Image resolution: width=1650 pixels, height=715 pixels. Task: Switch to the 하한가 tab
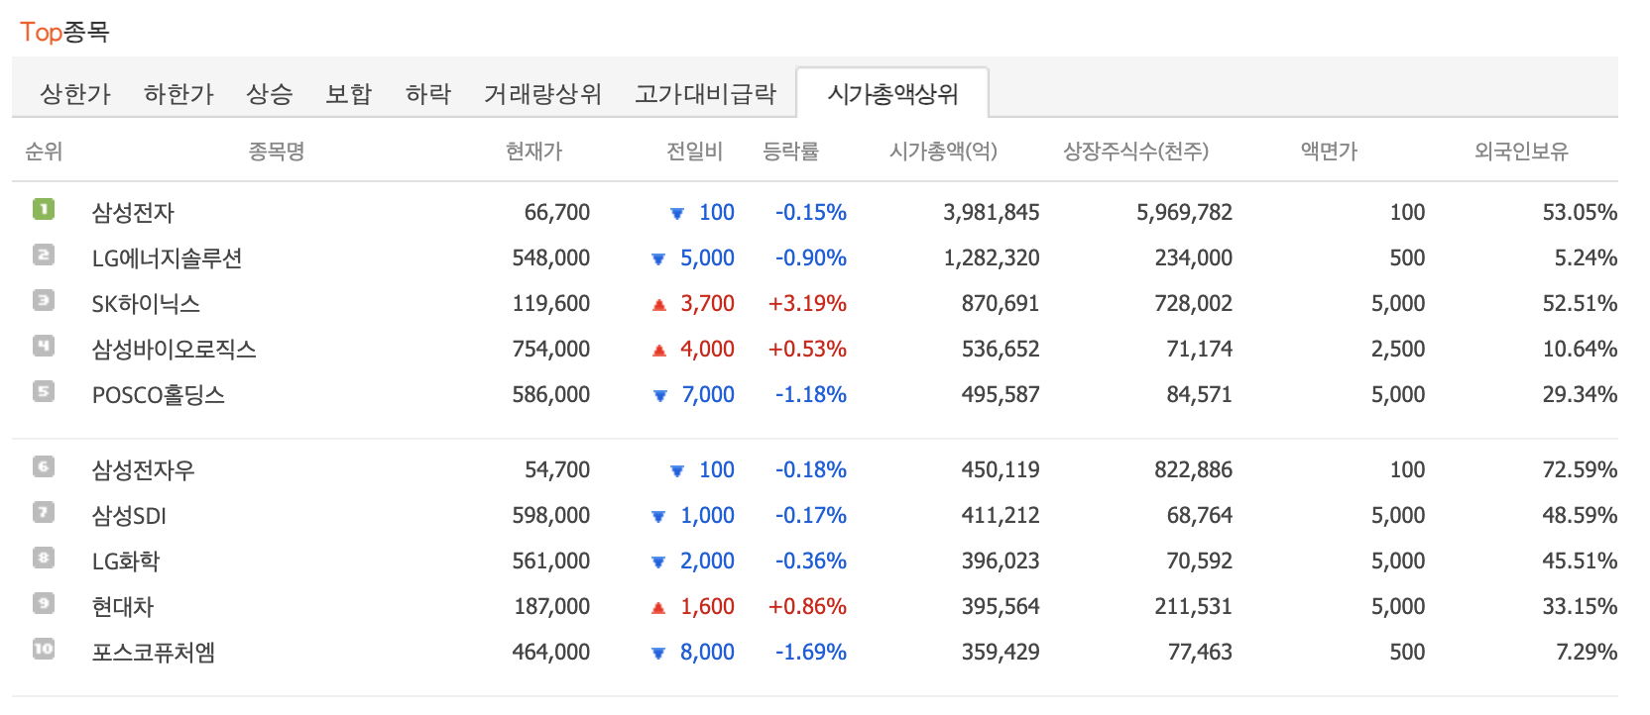point(178,94)
